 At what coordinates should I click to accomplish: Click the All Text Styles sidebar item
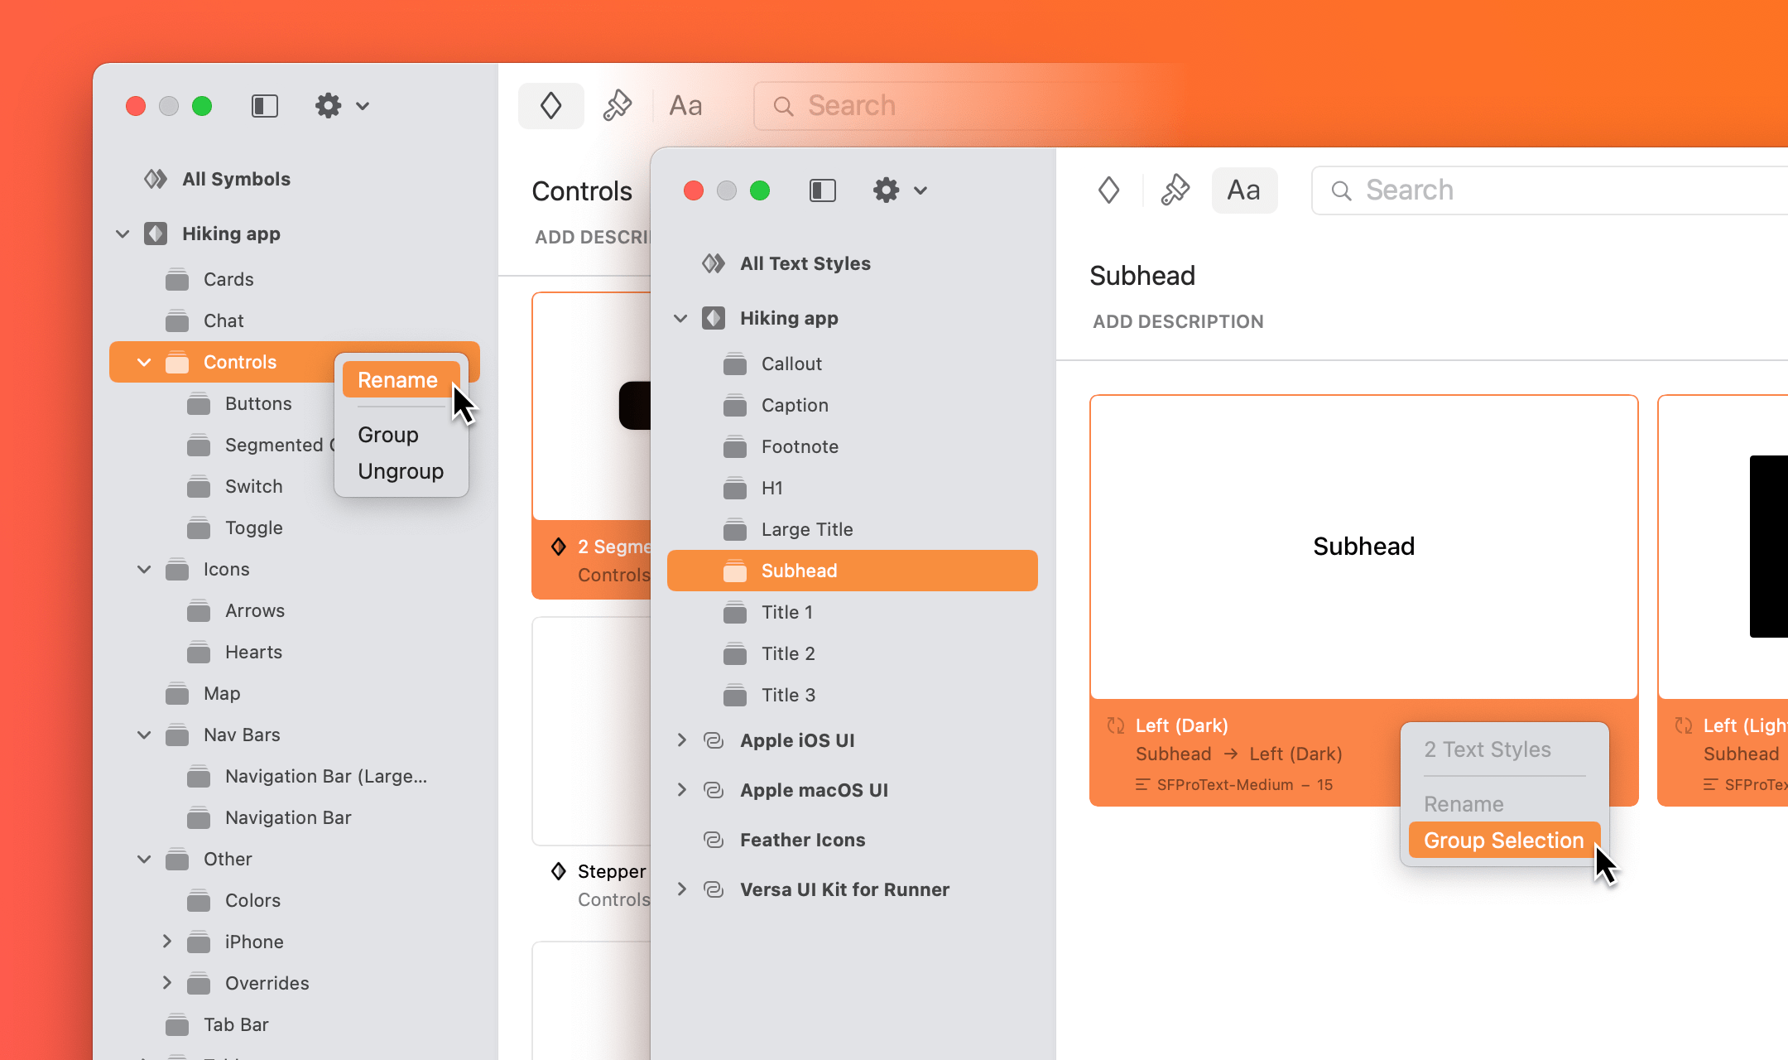click(805, 263)
